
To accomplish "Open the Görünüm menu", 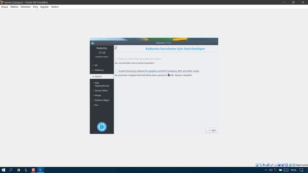I will click(x=26, y=7).
